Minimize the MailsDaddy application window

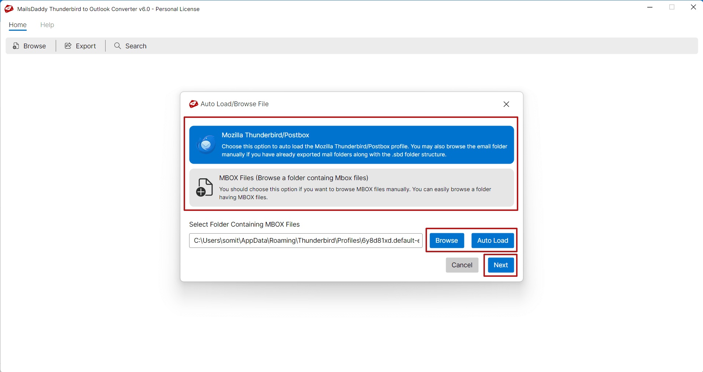[x=650, y=7]
